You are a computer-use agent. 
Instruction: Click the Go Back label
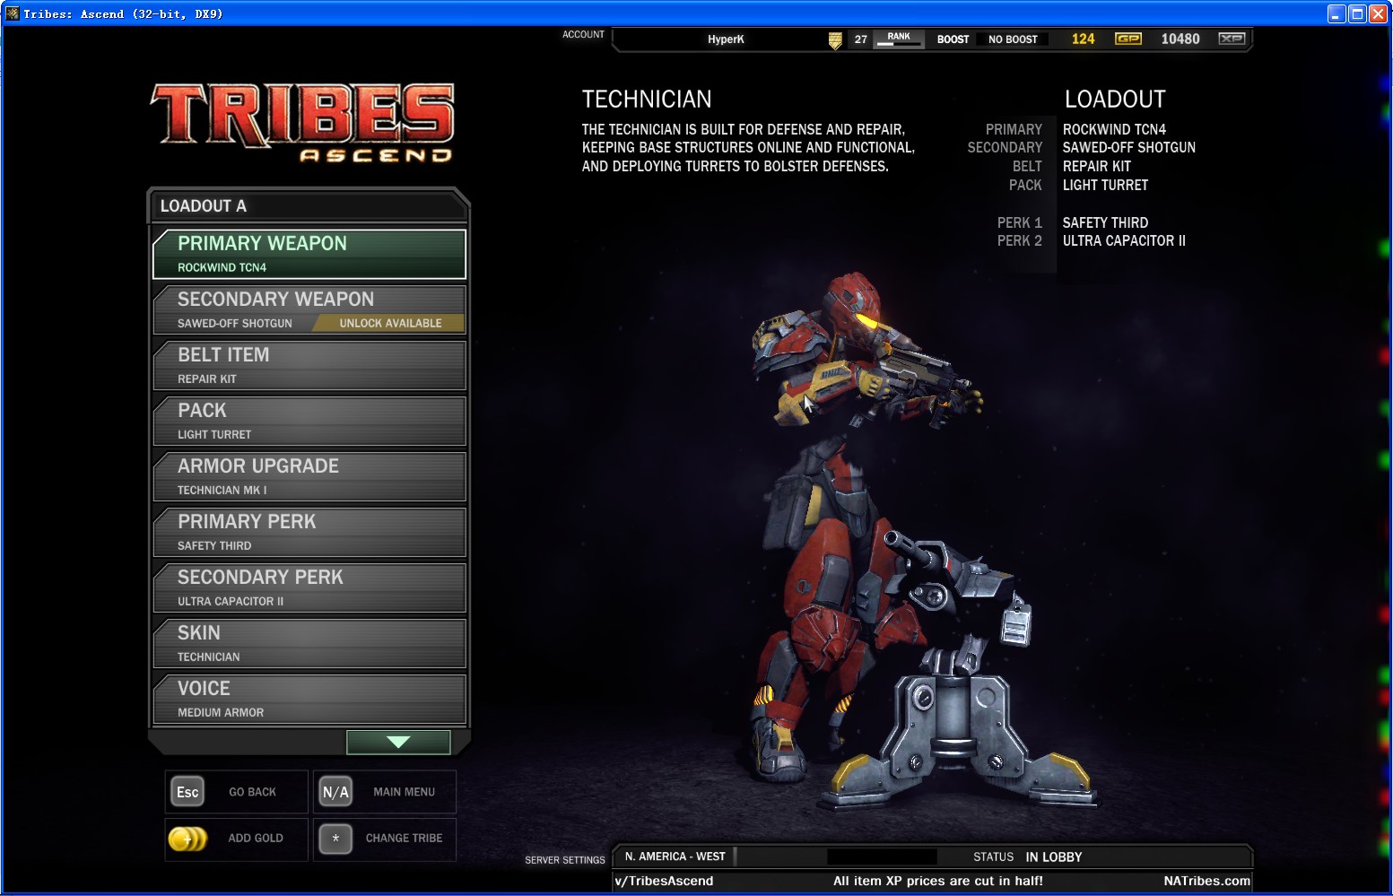[252, 792]
